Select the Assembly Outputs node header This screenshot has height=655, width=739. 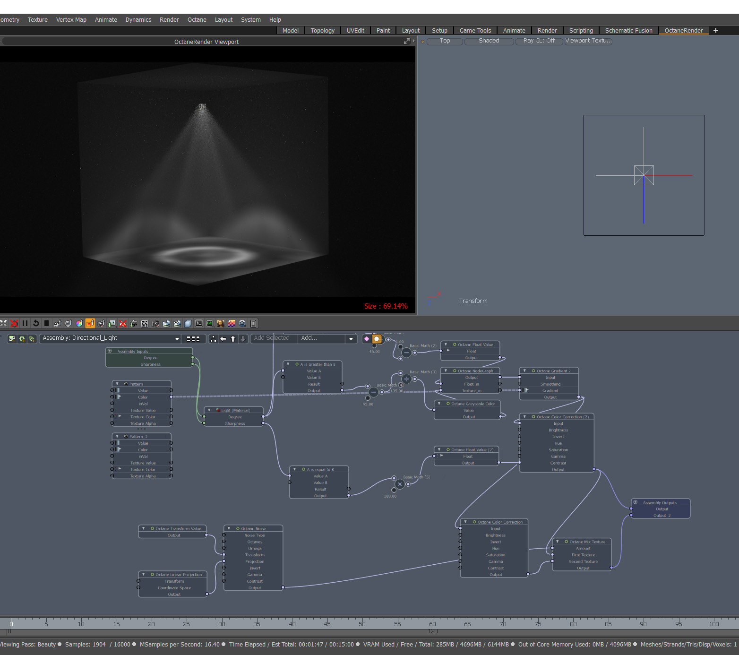[x=660, y=502]
